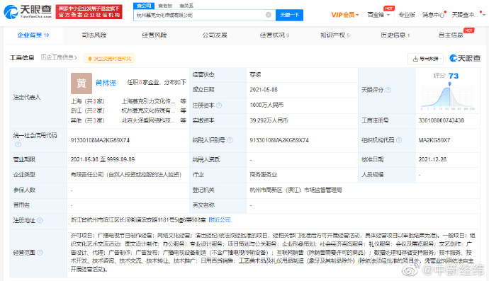The image size is (489, 281).
Task: Click the 天眼评分 score distribution chart
Action: 448,96
